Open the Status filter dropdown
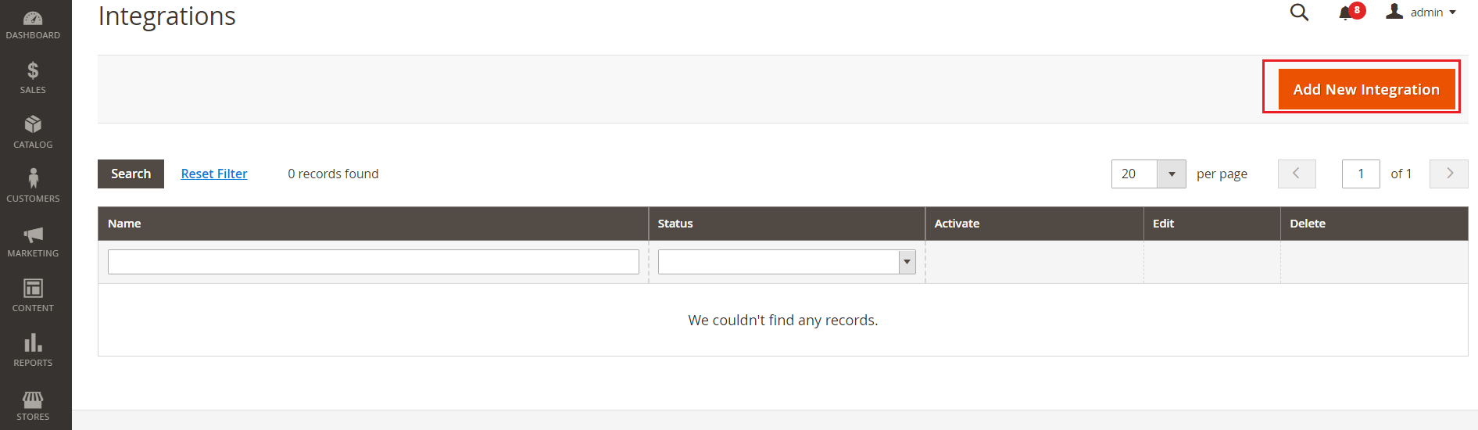Viewport: 1478px width, 430px height. 786,262
